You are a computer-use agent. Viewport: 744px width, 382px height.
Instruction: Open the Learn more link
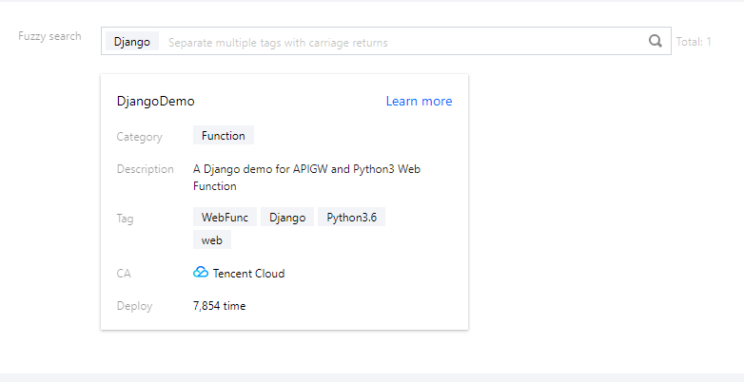click(x=419, y=101)
